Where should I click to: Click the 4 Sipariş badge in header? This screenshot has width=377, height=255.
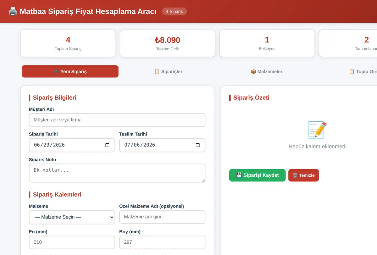(174, 12)
